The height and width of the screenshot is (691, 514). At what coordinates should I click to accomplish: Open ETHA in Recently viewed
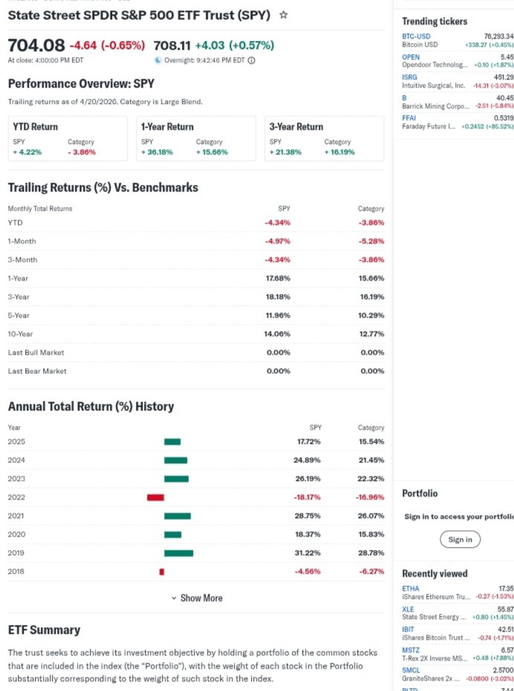(410, 588)
